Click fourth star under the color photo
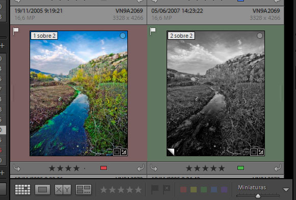This screenshot has width=296, height=200. 76,168
